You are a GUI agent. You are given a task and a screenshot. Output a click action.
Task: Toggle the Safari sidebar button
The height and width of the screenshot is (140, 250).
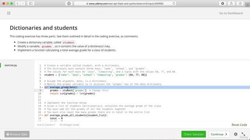click(x=31, y=3)
